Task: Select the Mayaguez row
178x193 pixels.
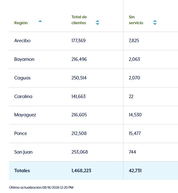Action: (x=93, y=115)
